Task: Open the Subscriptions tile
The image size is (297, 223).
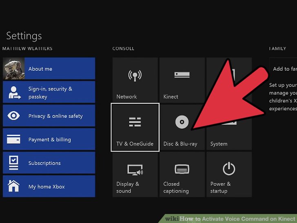Action: pos(49,163)
